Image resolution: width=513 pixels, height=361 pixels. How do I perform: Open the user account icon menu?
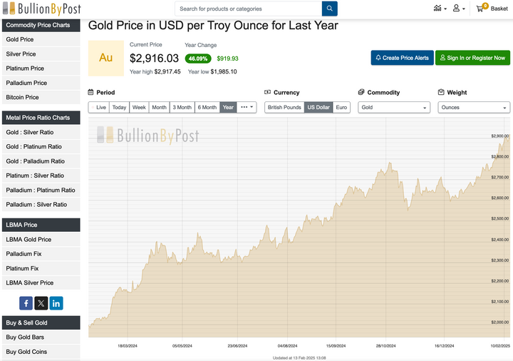coord(460,9)
